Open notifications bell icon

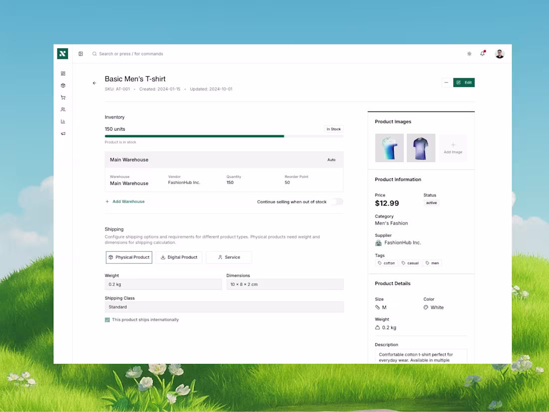click(x=483, y=54)
